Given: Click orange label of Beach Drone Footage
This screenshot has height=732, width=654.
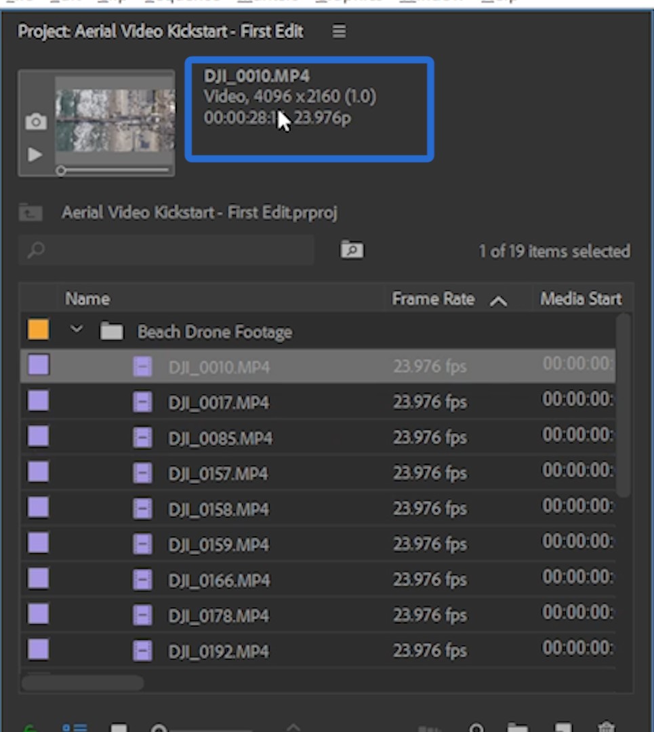Looking at the screenshot, I should click(x=38, y=329).
